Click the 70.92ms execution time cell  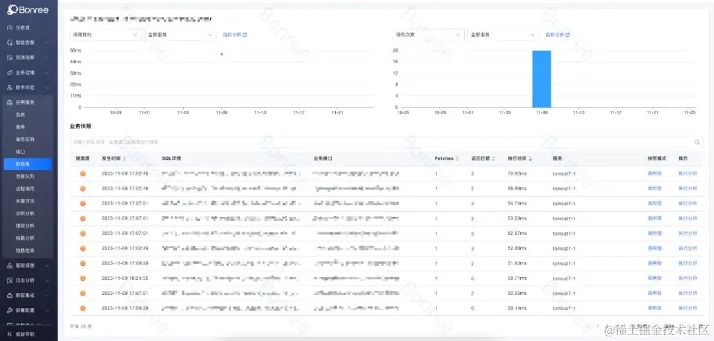click(x=517, y=173)
